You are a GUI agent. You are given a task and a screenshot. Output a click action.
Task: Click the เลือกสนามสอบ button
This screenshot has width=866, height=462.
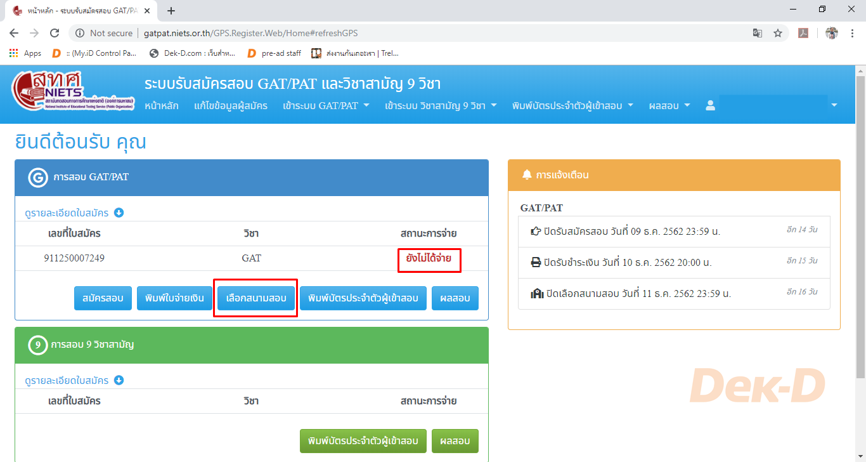[255, 298]
